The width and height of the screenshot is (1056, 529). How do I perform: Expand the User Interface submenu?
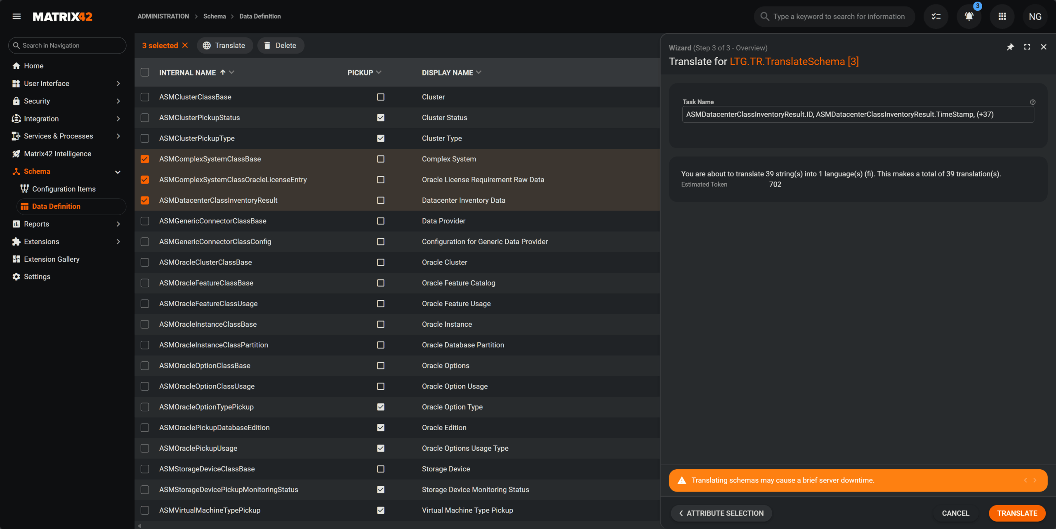point(118,84)
